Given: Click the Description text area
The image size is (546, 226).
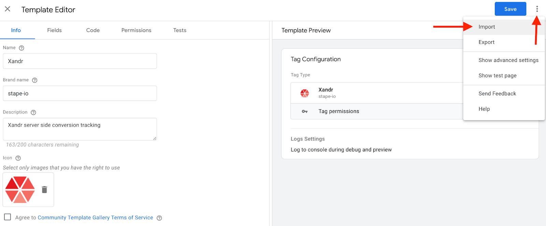Looking at the screenshot, I should [x=80, y=129].
